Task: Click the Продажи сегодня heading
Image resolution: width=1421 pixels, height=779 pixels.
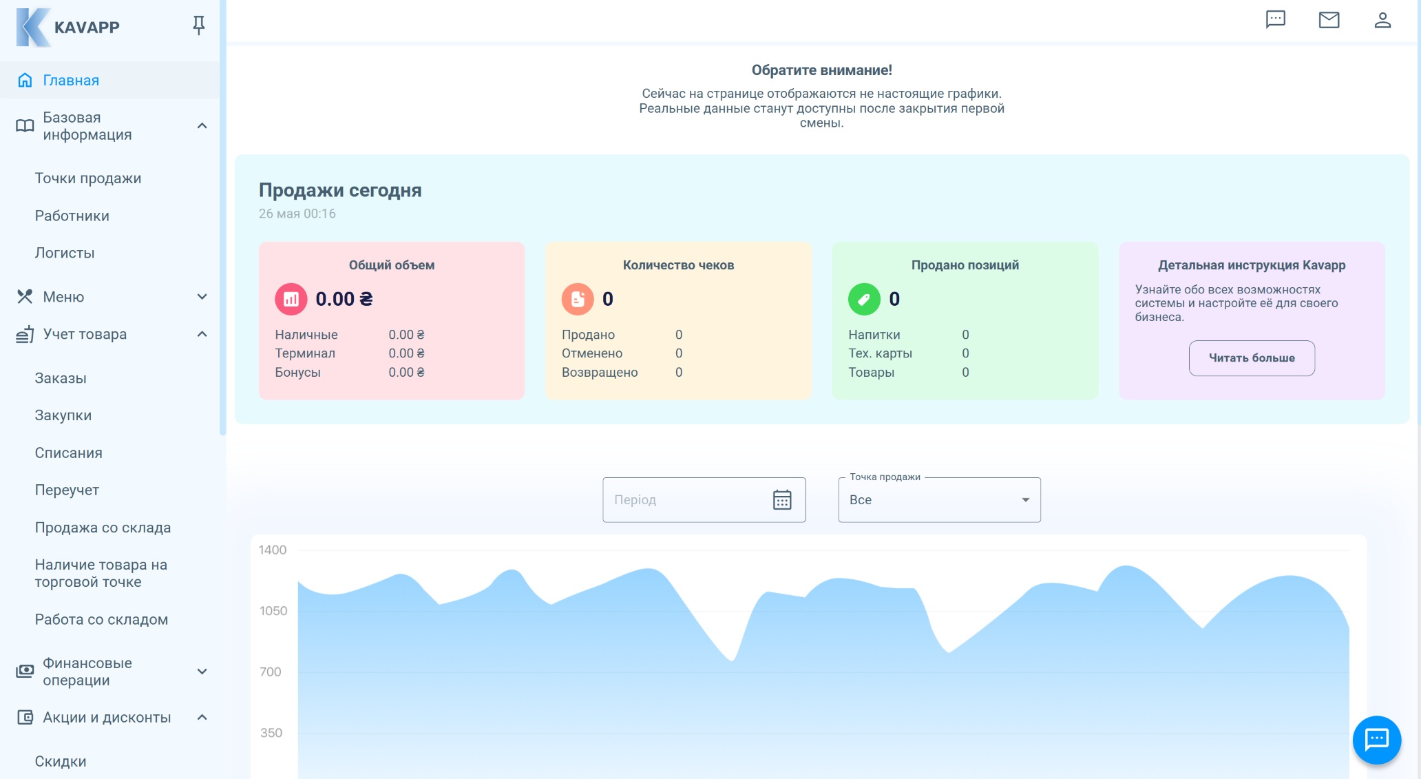Action: (340, 190)
